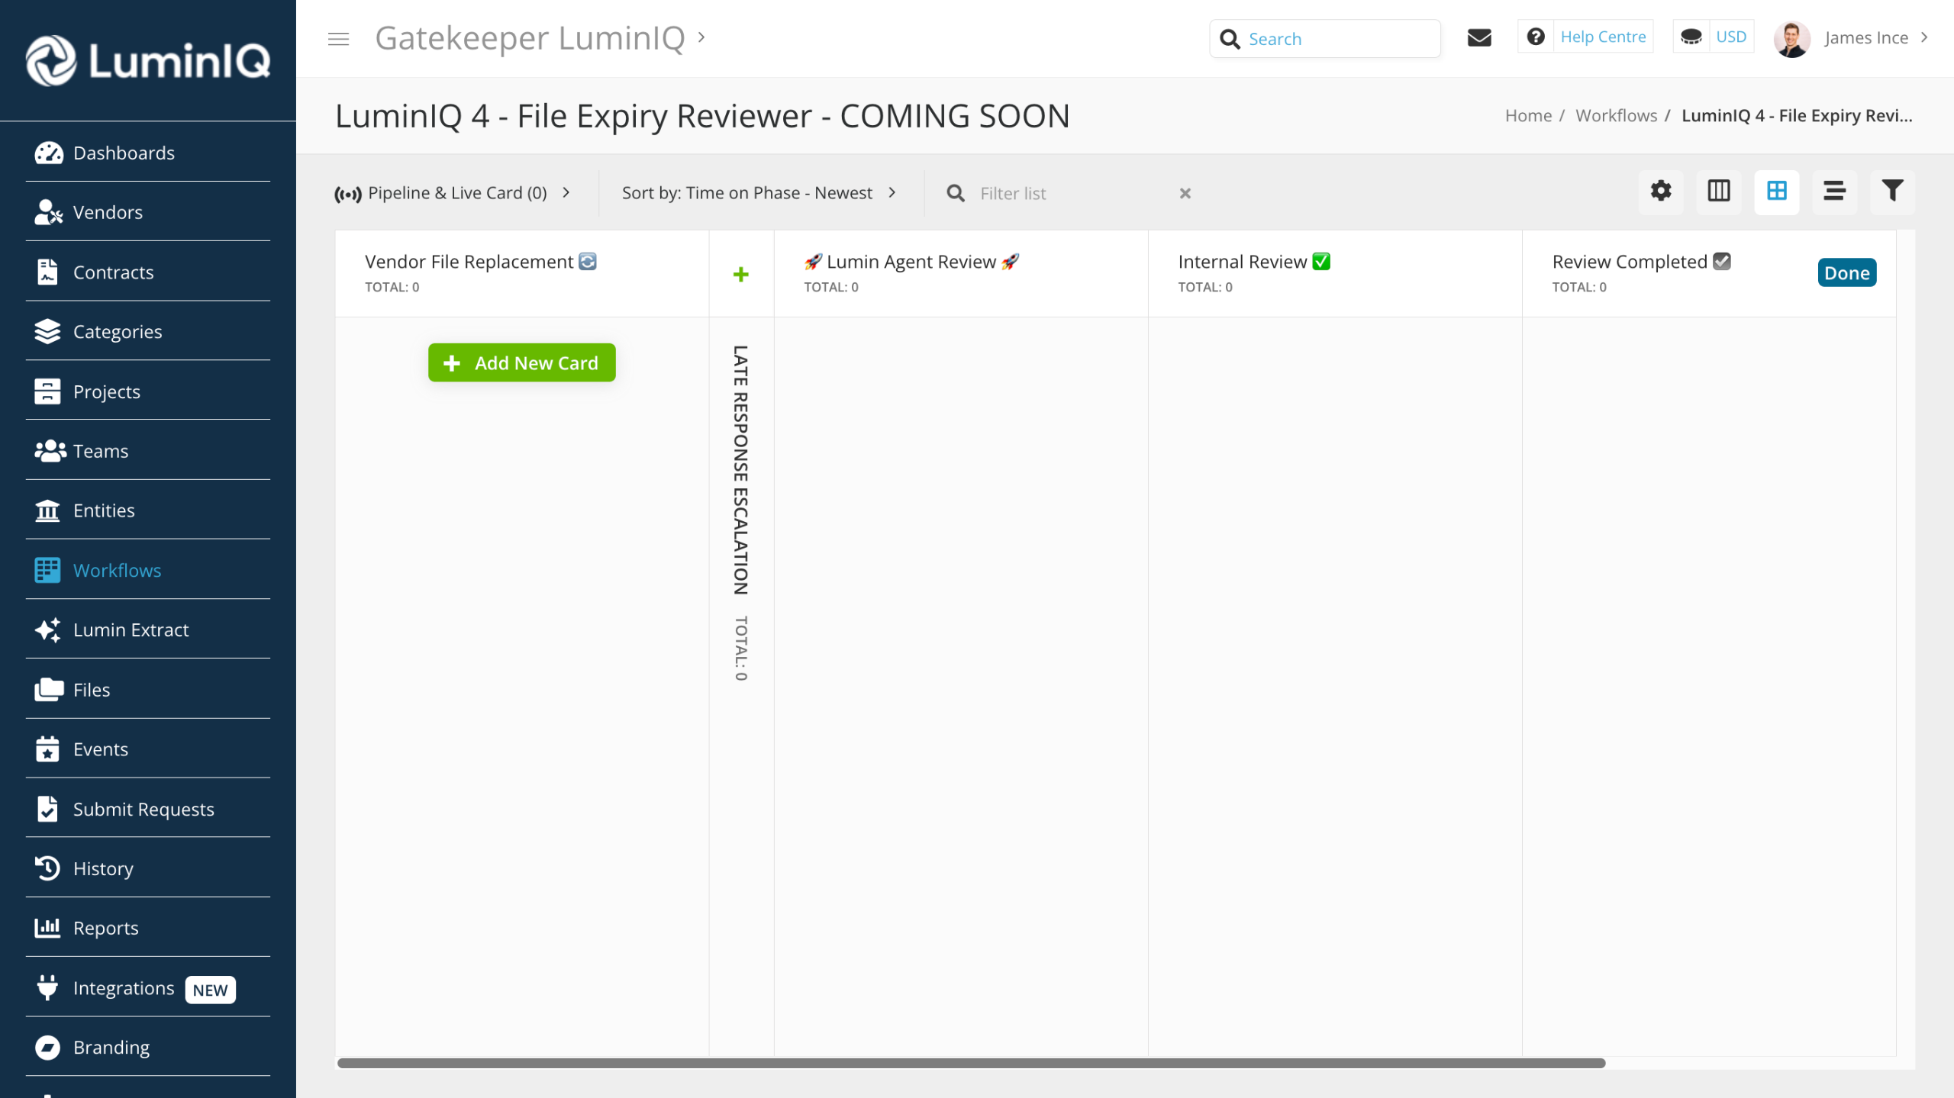Click the History clock icon
This screenshot has width=1954, height=1098.
[x=47, y=868]
